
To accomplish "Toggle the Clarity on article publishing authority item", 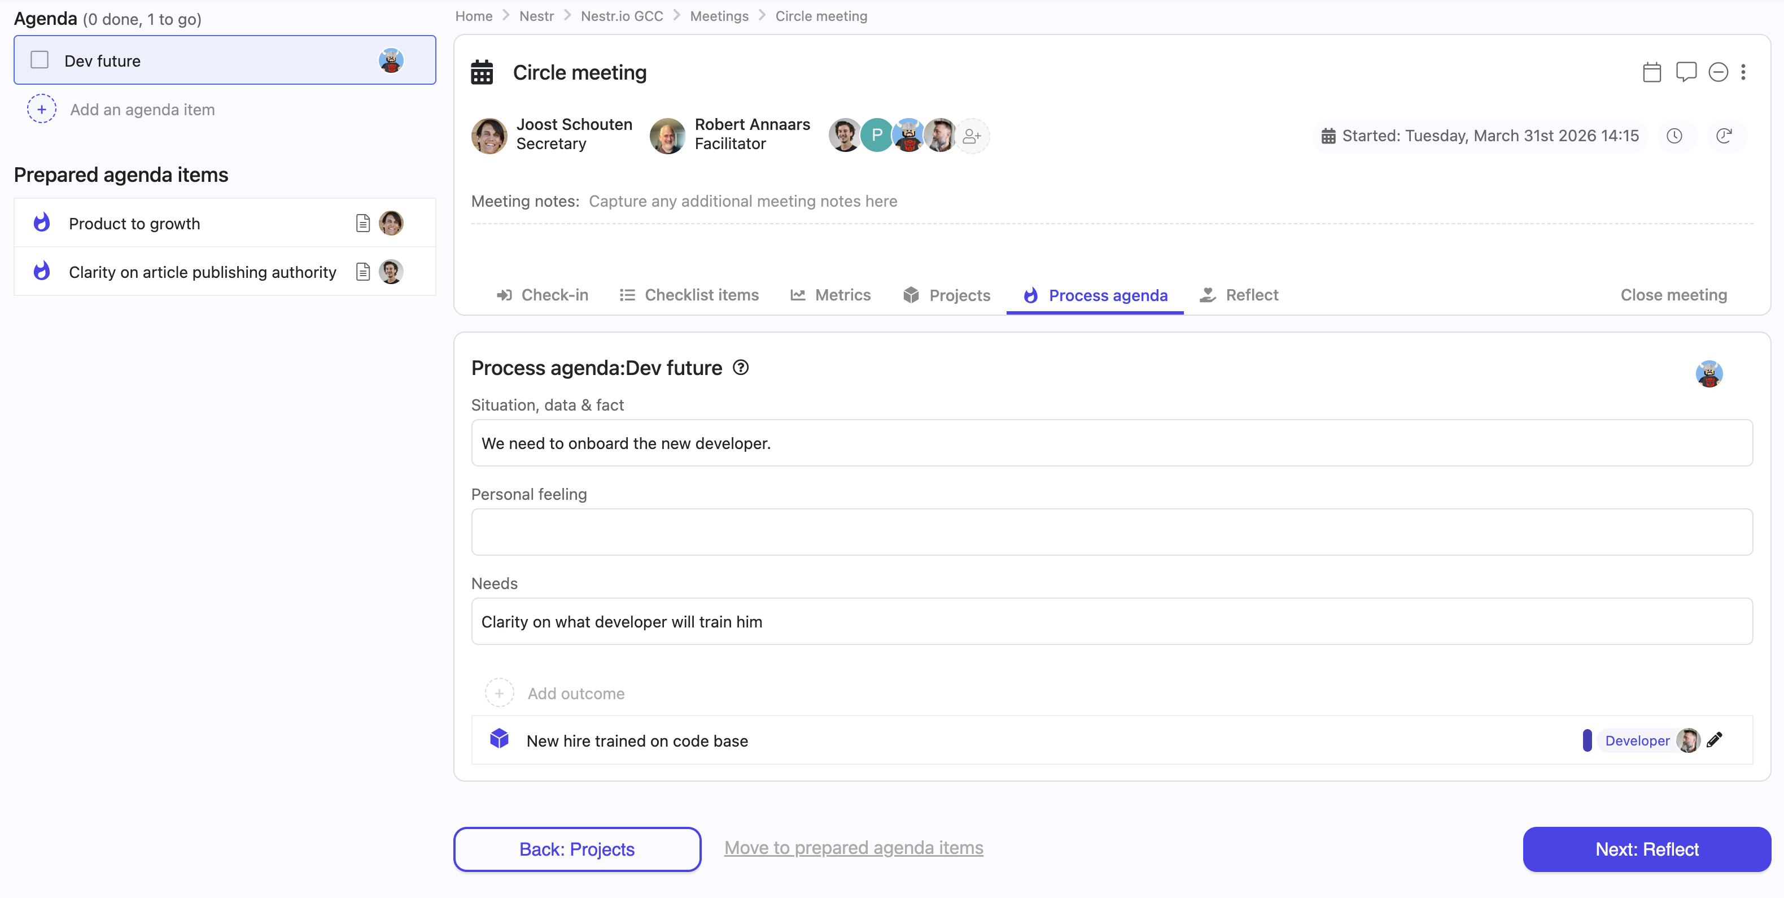I will click(x=41, y=271).
